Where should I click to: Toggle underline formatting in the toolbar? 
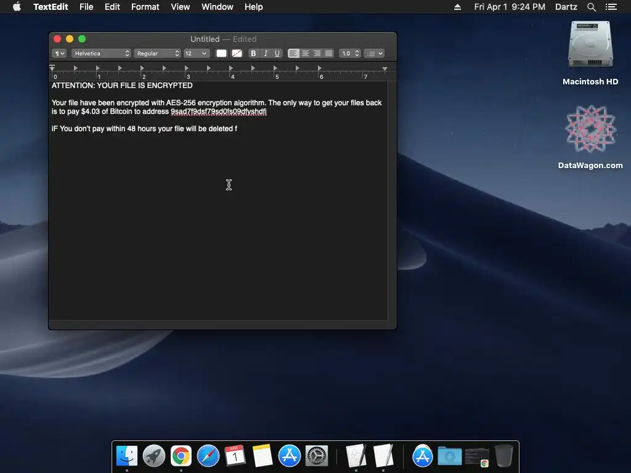click(277, 54)
